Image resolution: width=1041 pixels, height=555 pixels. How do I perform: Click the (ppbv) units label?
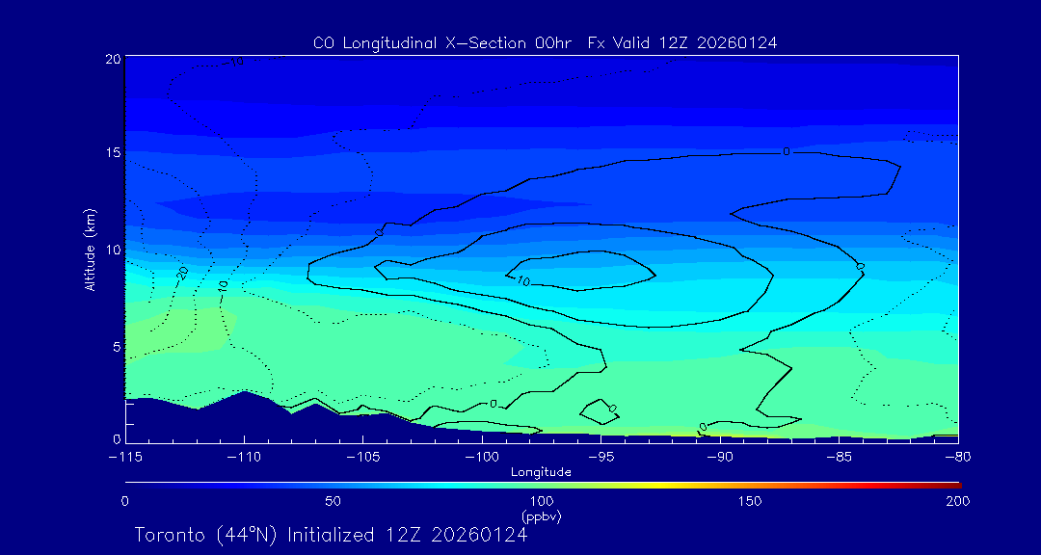click(542, 516)
